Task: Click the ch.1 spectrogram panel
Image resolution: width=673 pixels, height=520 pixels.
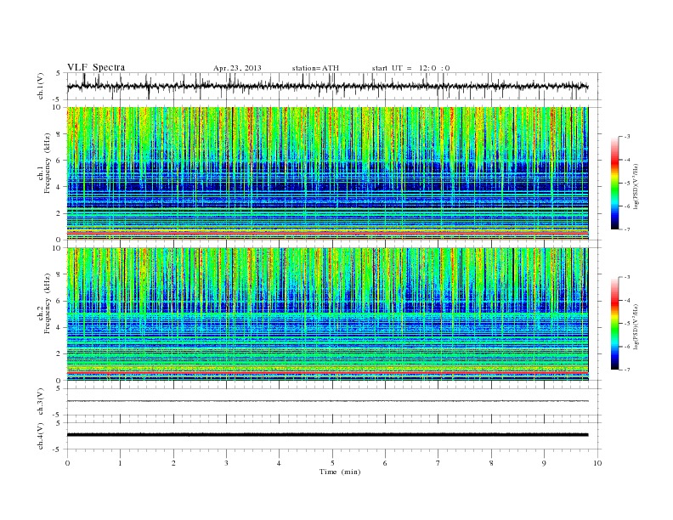Action: (x=327, y=173)
